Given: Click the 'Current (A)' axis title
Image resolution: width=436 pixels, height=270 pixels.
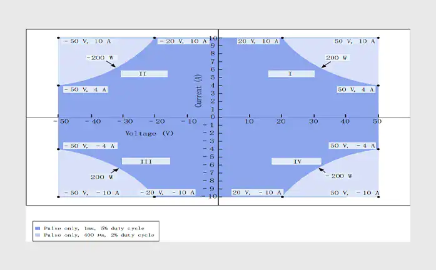Looking at the screenshot, I should [198, 91].
